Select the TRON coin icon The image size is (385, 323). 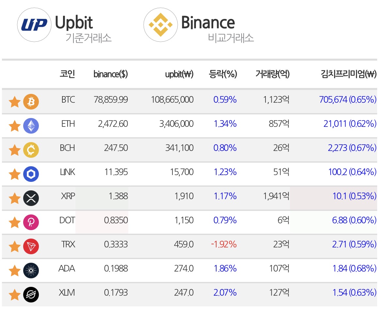coord(31,246)
